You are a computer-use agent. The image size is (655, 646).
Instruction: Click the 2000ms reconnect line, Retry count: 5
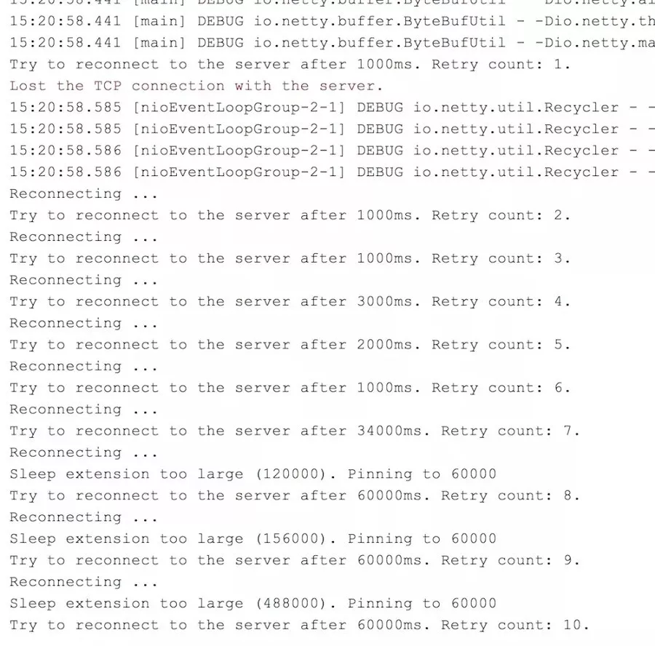click(290, 345)
